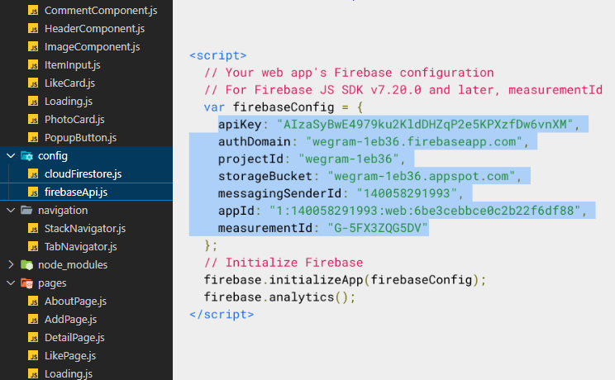The height and width of the screenshot is (380, 615).
Task: Click the Firebase configuration comment line
Action: click(x=349, y=73)
